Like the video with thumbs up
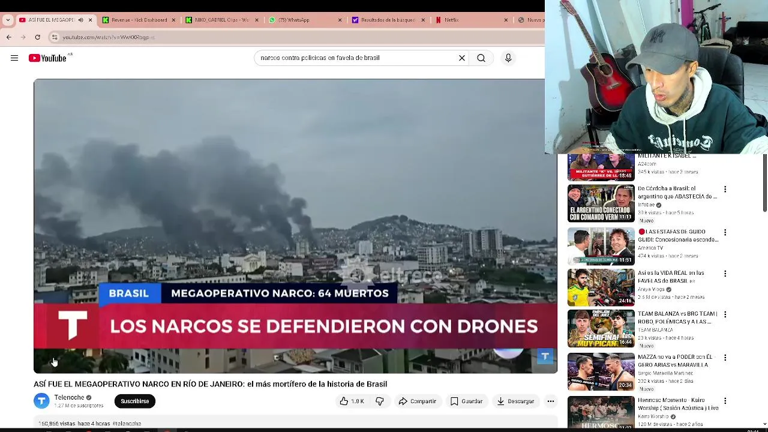This screenshot has height=432, width=768. (352, 401)
